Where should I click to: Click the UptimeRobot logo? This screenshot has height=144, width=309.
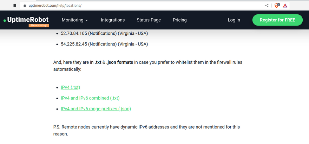(x=26, y=20)
